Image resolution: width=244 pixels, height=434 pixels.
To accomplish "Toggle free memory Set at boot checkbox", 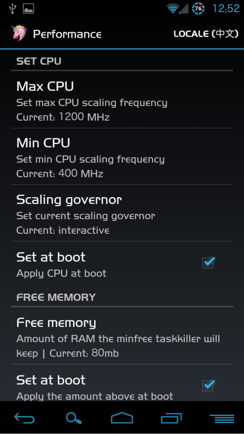I will click(208, 385).
